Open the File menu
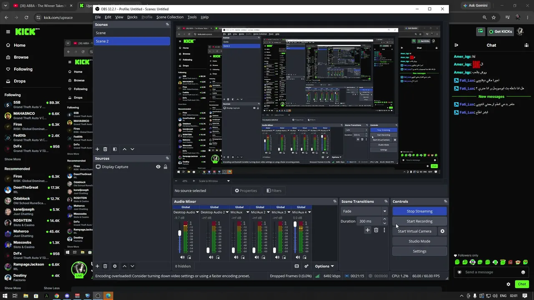Viewport: 534px width, 300px height. [98, 17]
